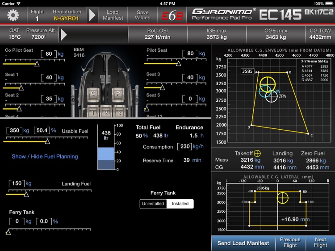Edit Landing Fuel 150 kg field
Screen dimensions: 335x251
[17, 183]
